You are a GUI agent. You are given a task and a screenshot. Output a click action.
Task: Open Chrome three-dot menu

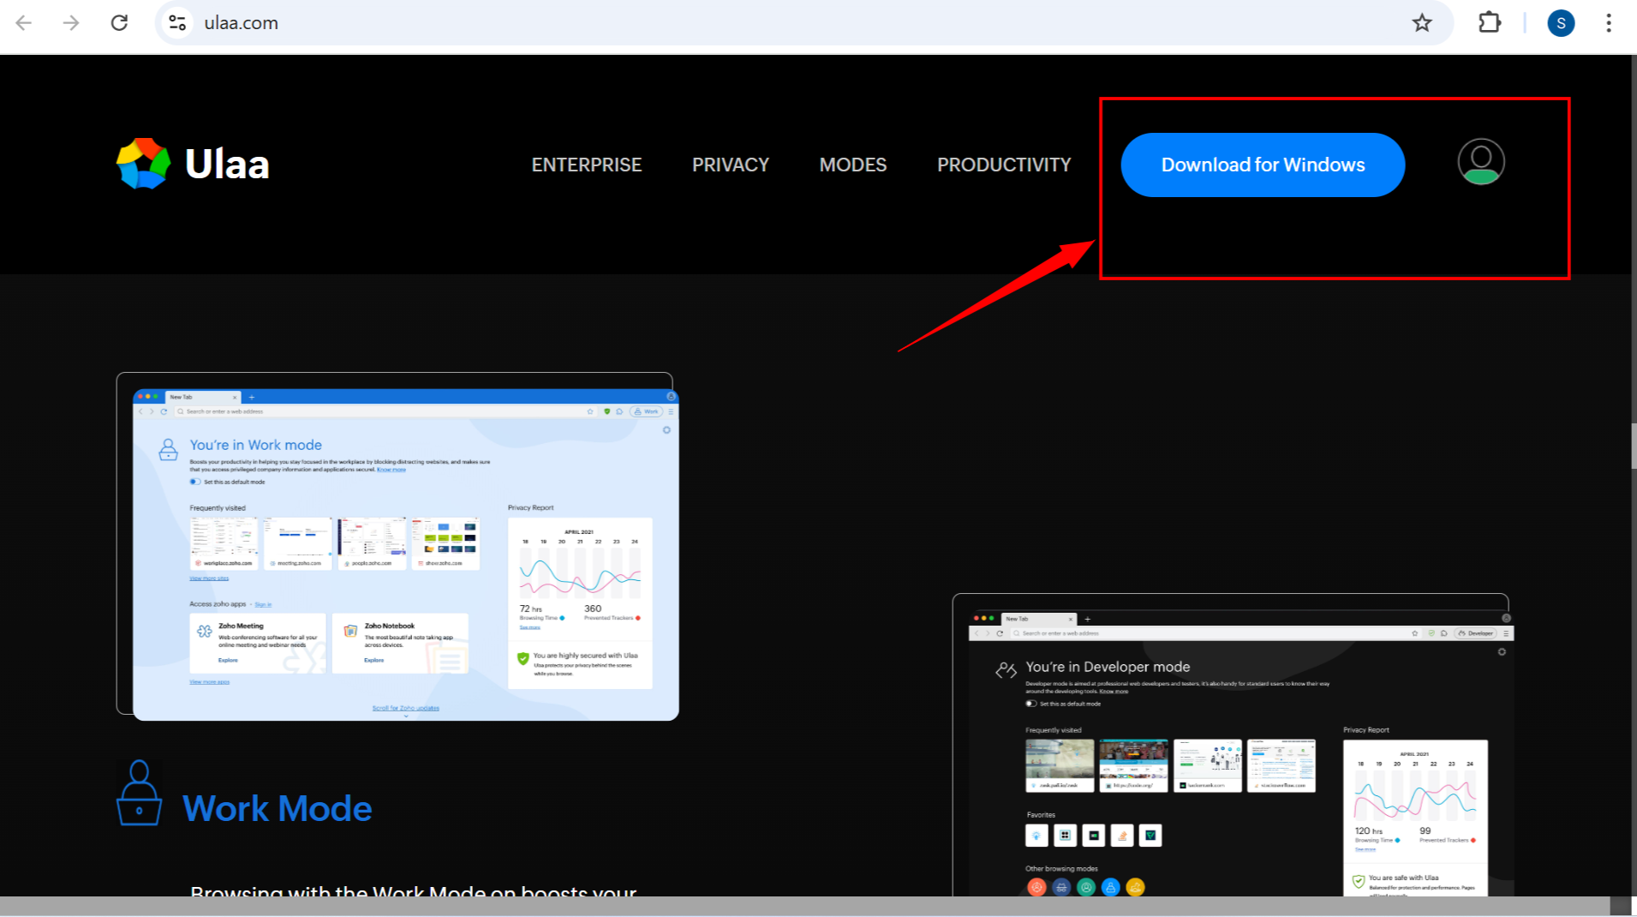point(1608,23)
